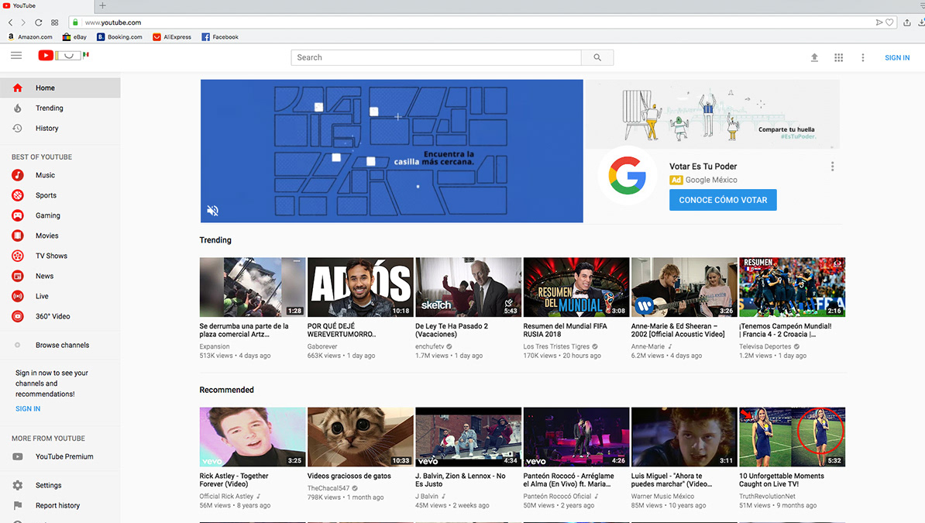Screen dimensions: 925x523
Task: Click inside the YouTube Search field
Action: pos(436,57)
